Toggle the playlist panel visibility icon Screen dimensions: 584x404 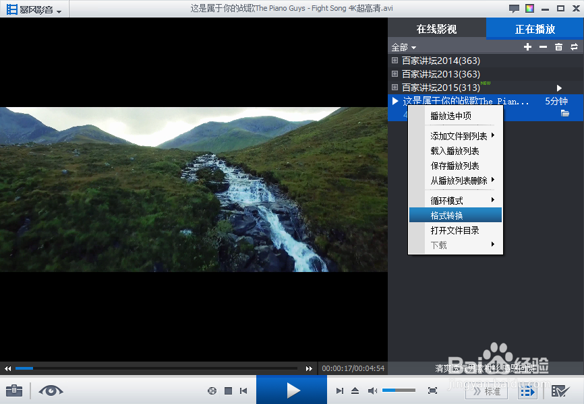click(x=528, y=391)
